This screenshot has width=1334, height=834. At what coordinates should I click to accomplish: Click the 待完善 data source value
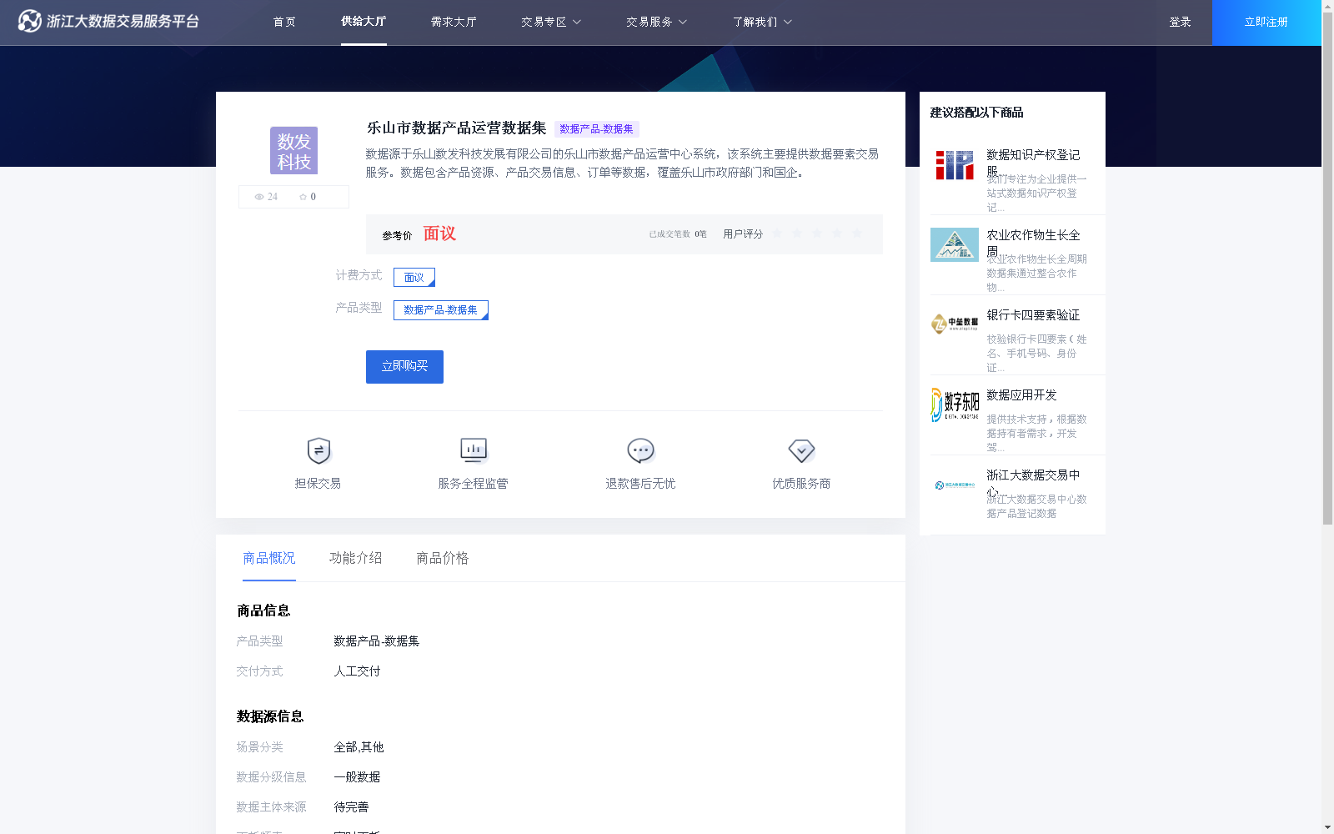(351, 807)
